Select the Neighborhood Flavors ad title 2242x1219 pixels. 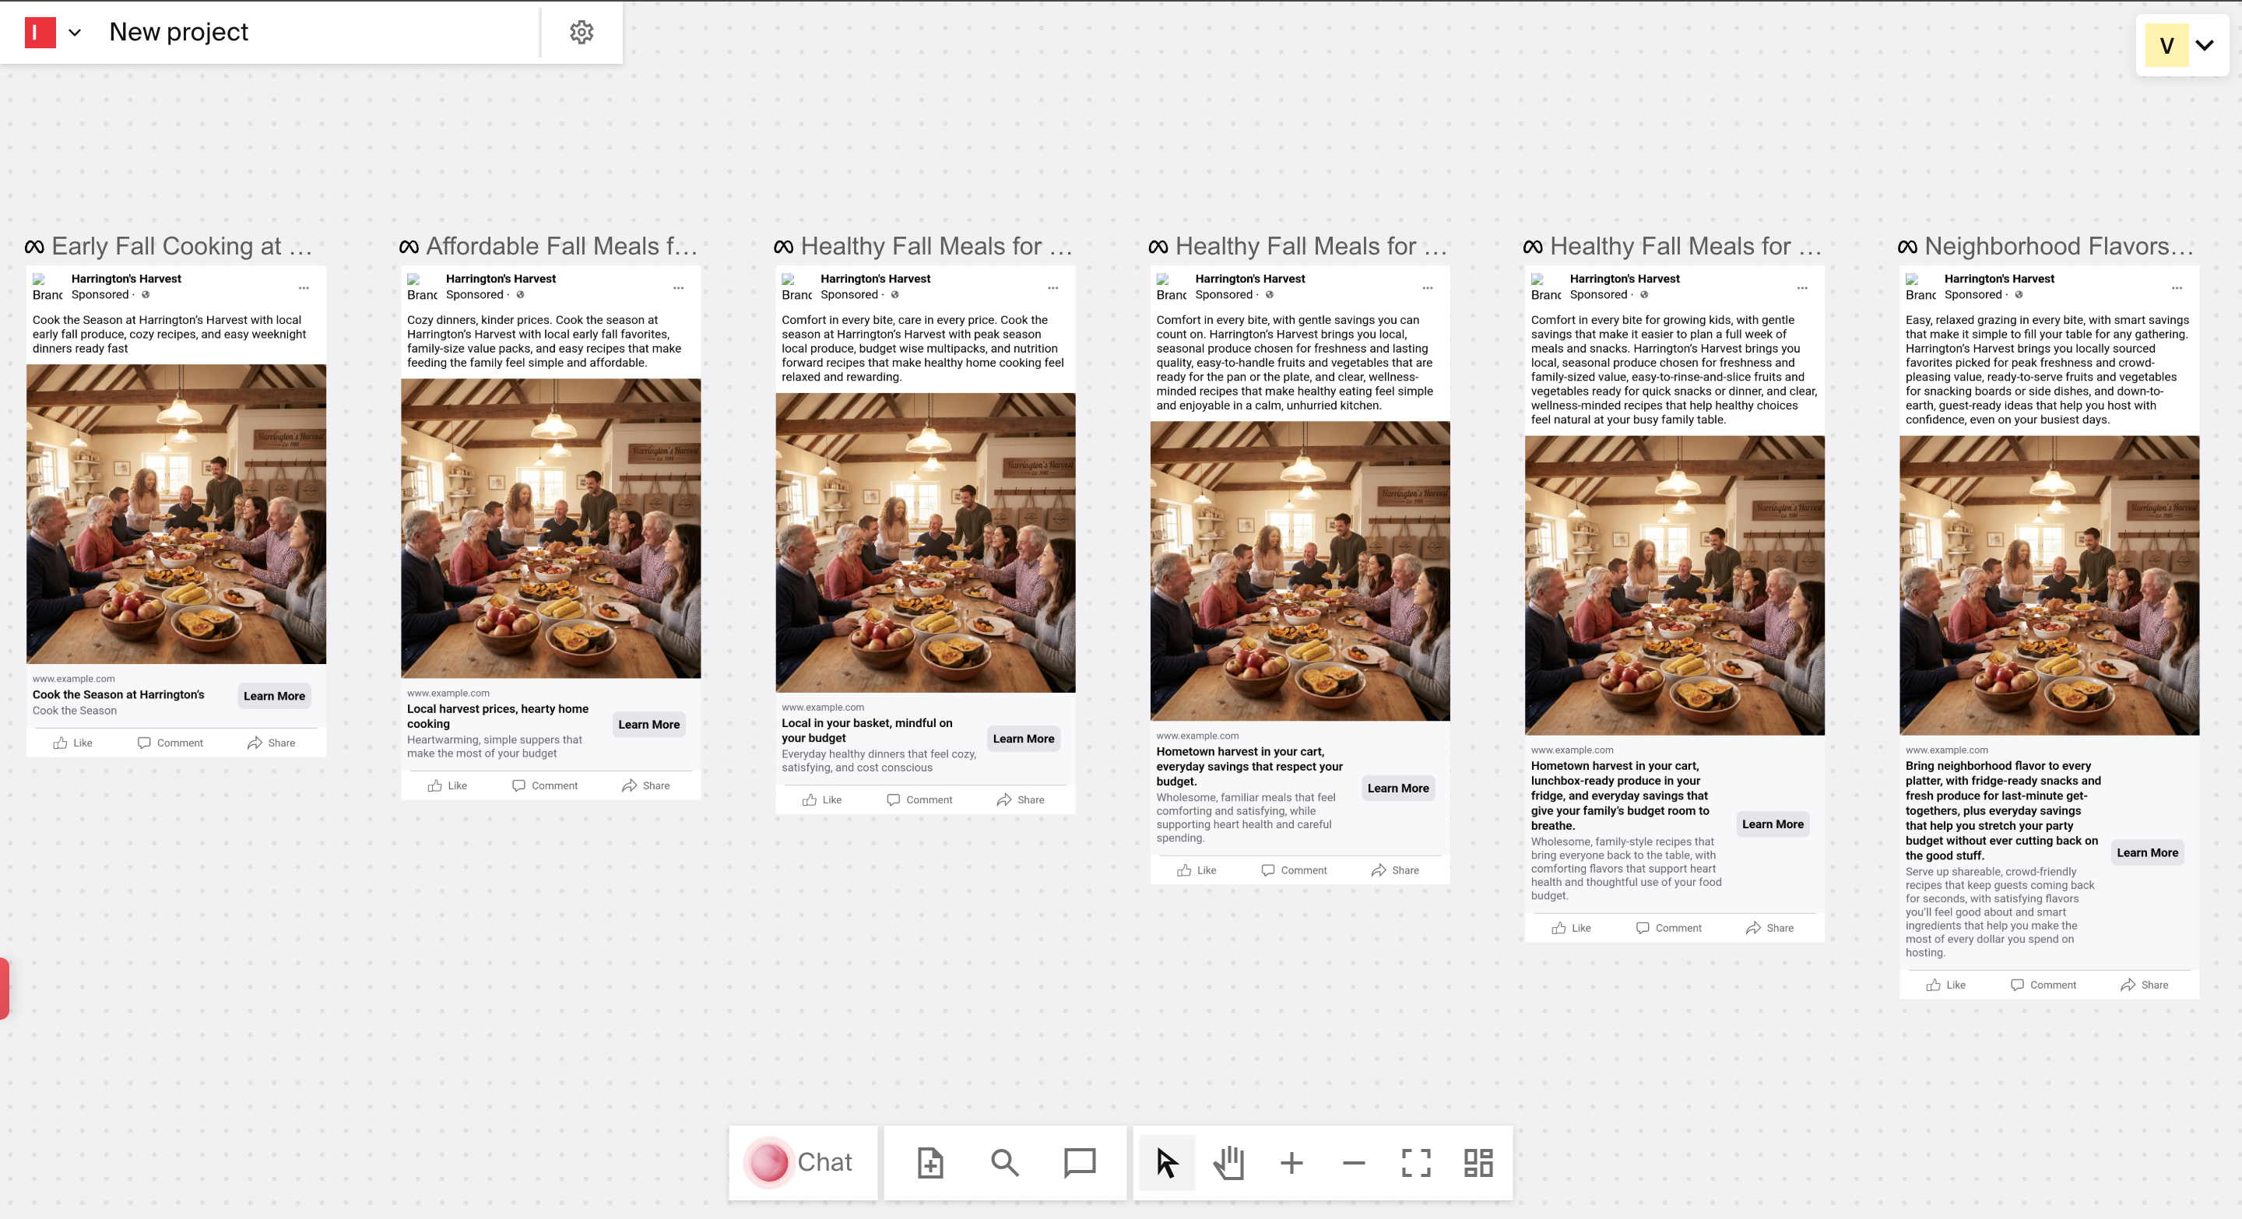pyautogui.click(x=2058, y=246)
